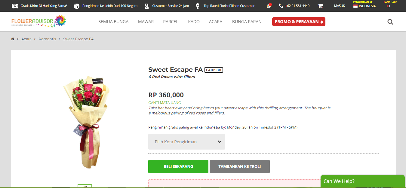
Task: Select the Mawar menu item
Action: 146,22
